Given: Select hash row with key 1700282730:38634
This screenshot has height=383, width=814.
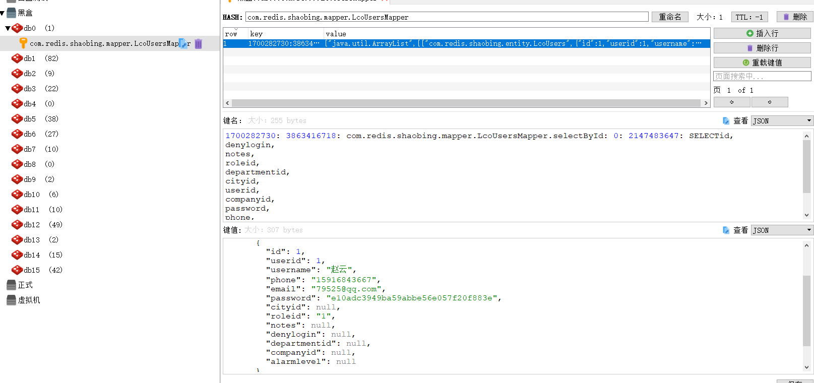Looking at the screenshot, I should tap(467, 44).
